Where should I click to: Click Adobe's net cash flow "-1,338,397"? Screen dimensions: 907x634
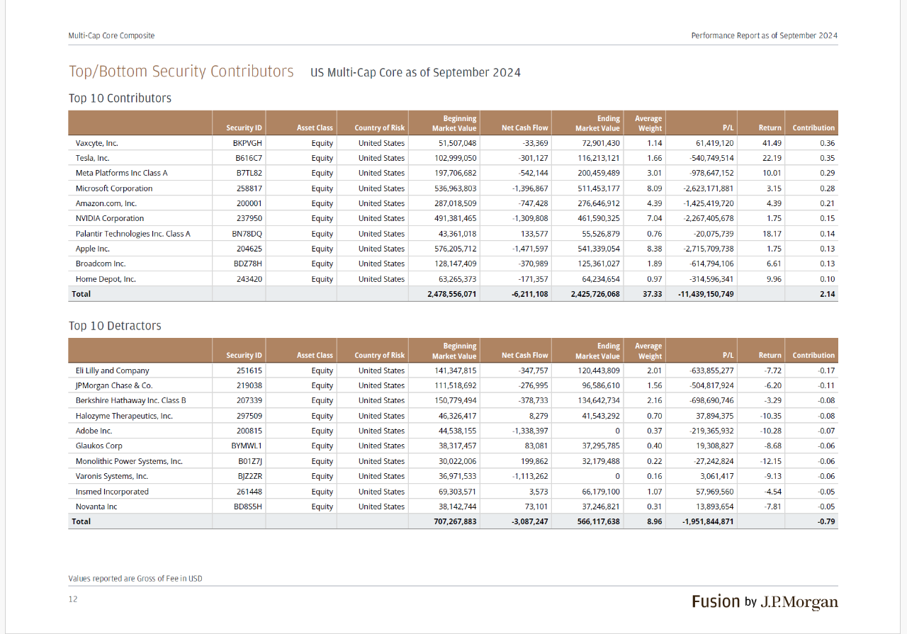point(530,431)
